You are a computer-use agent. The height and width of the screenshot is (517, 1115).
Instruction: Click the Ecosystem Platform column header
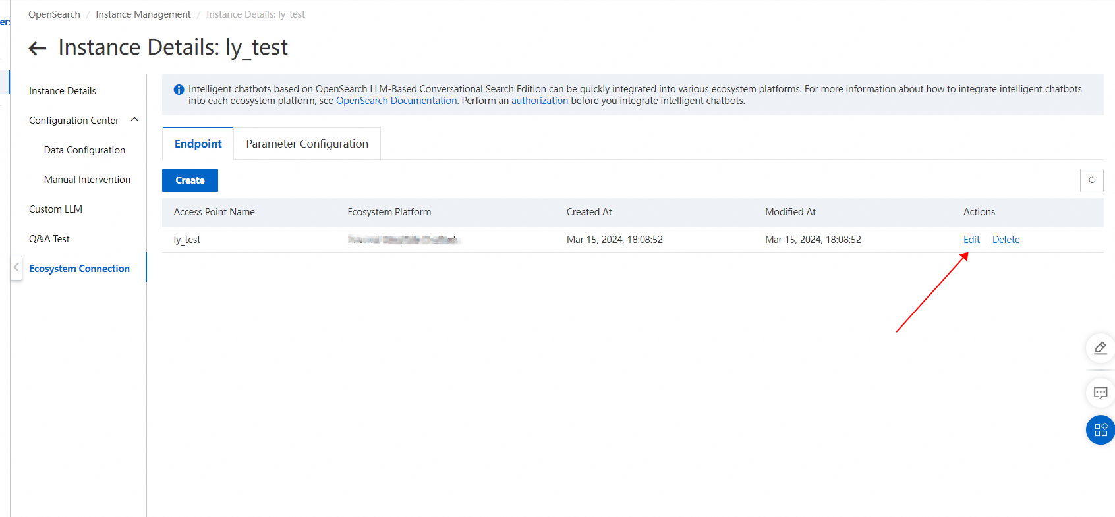389,212
